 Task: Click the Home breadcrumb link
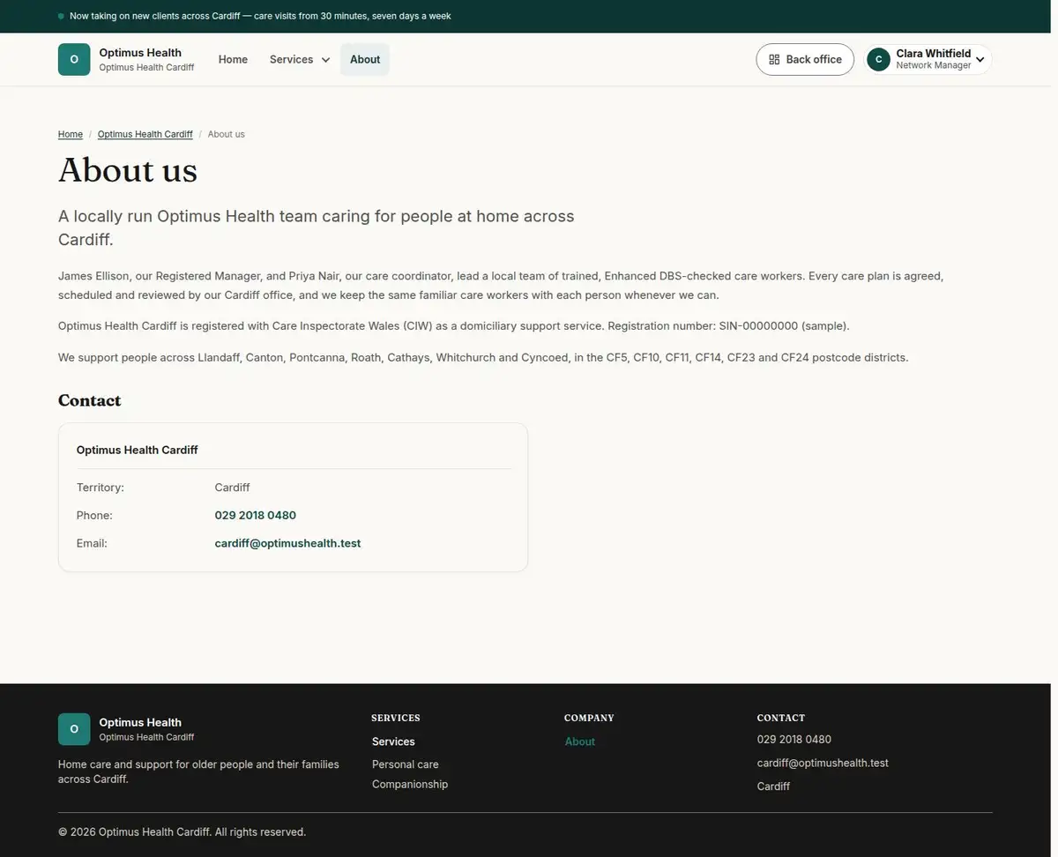[x=71, y=134]
